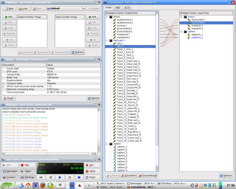Viewport: 236px width, 189px height.
Task: Collapse the Hydrogen-1 client tree
Action: tap(107, 41)
